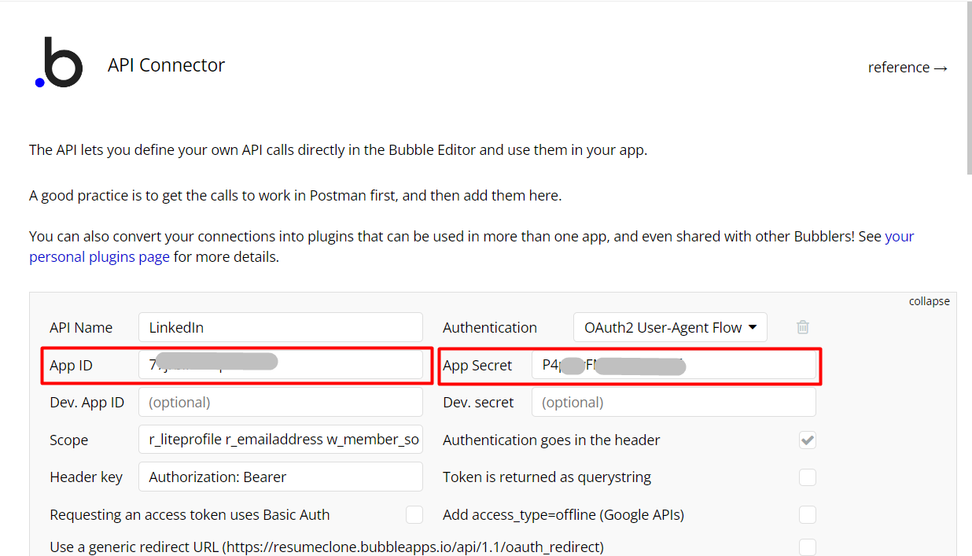Click into the App ID input field

click(281, 365)
